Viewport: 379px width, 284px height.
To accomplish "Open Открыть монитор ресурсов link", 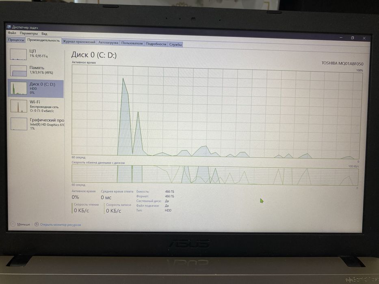I will (61, 225).
